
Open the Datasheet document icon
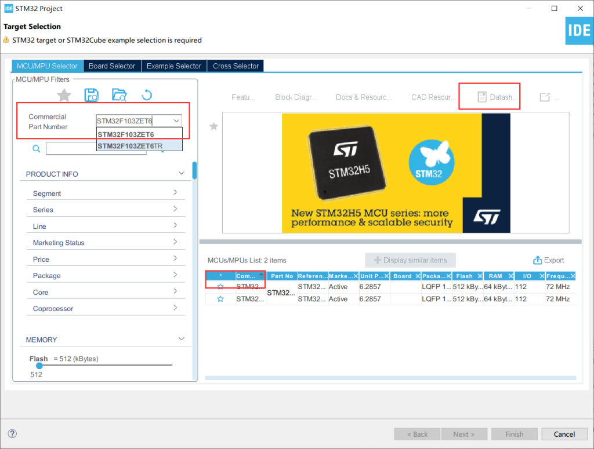(x=481, y=97)
